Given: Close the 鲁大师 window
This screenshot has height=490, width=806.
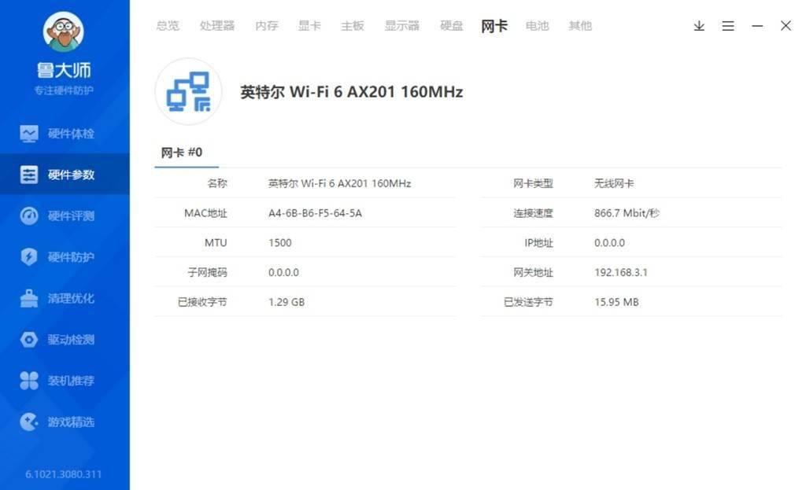Looking at the screenshot, I should pos(786,26).
